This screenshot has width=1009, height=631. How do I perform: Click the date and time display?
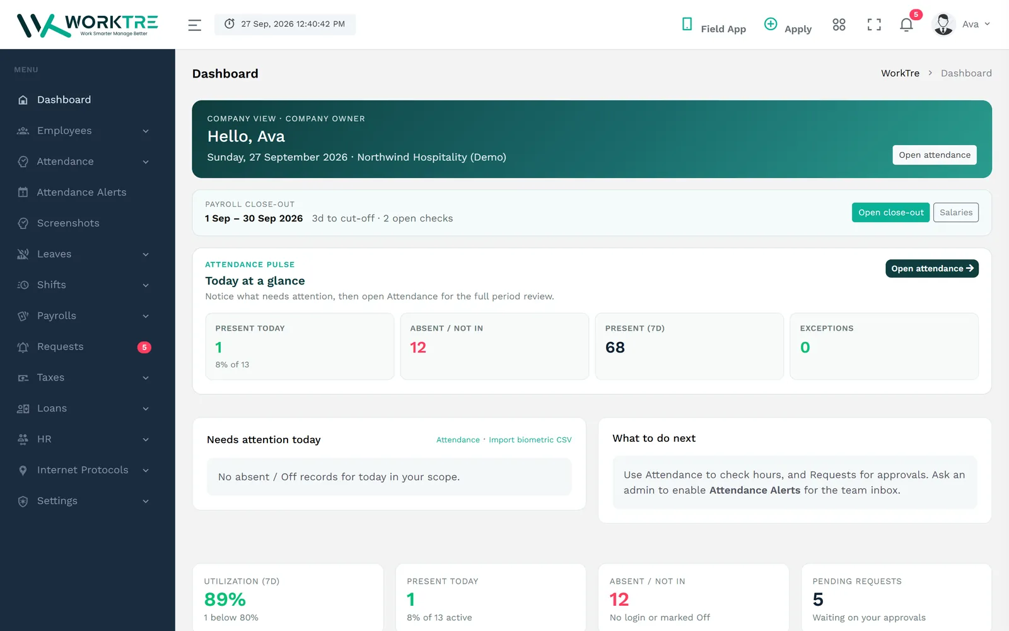click(x=285, y=25)
